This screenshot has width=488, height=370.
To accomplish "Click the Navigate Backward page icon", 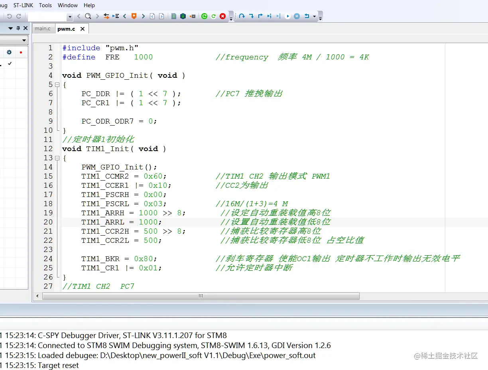I will tap(152, 16).
